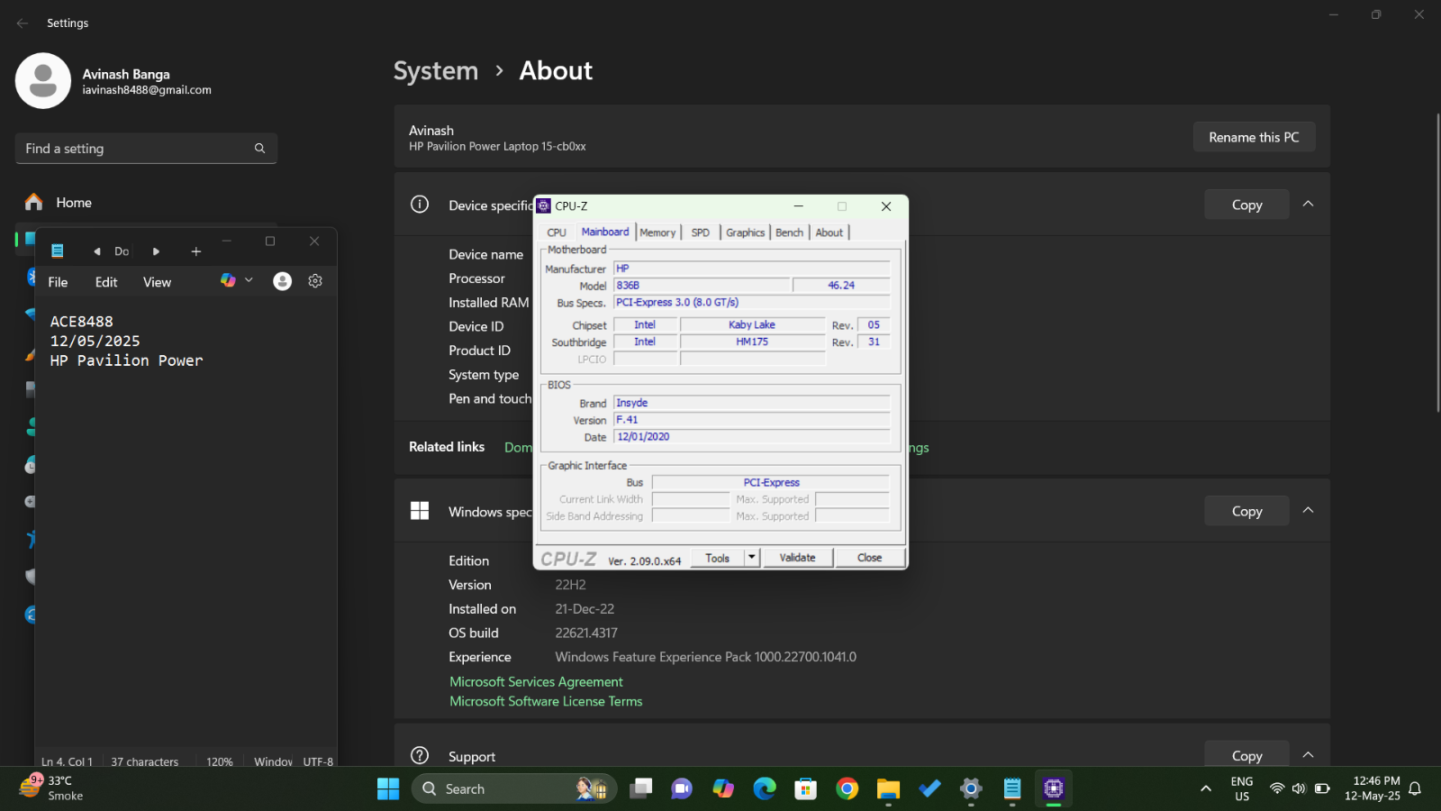Open Microsoft Teams chat taskbar icon
The image size is (1441, 811).
pyautogui.click(x=682, y=788)
